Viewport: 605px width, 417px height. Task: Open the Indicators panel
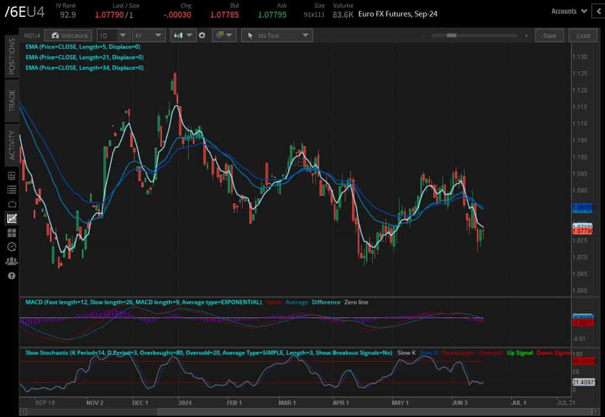(x=68, y=35)
